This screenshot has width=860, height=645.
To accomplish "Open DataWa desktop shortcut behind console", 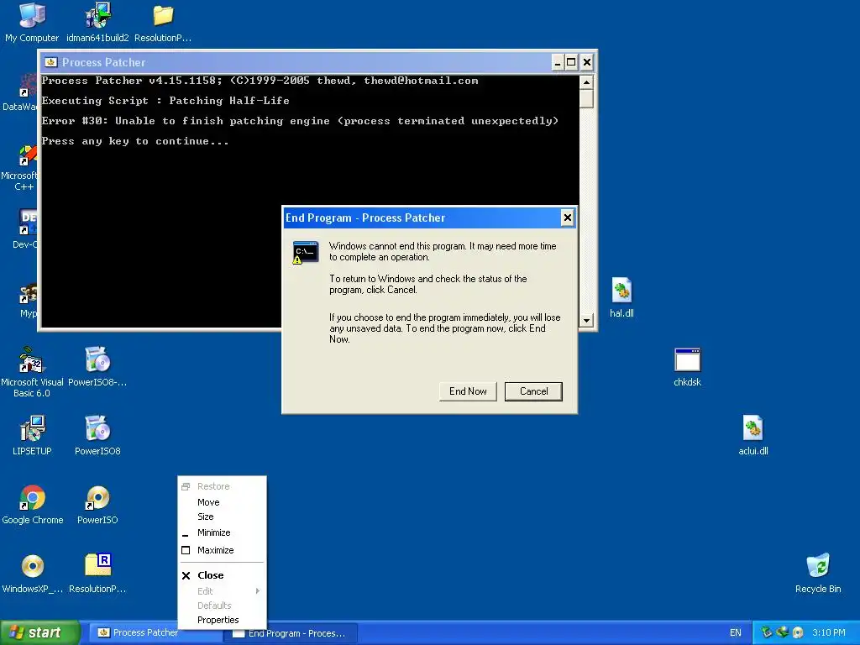I will (x=20, y=93).
